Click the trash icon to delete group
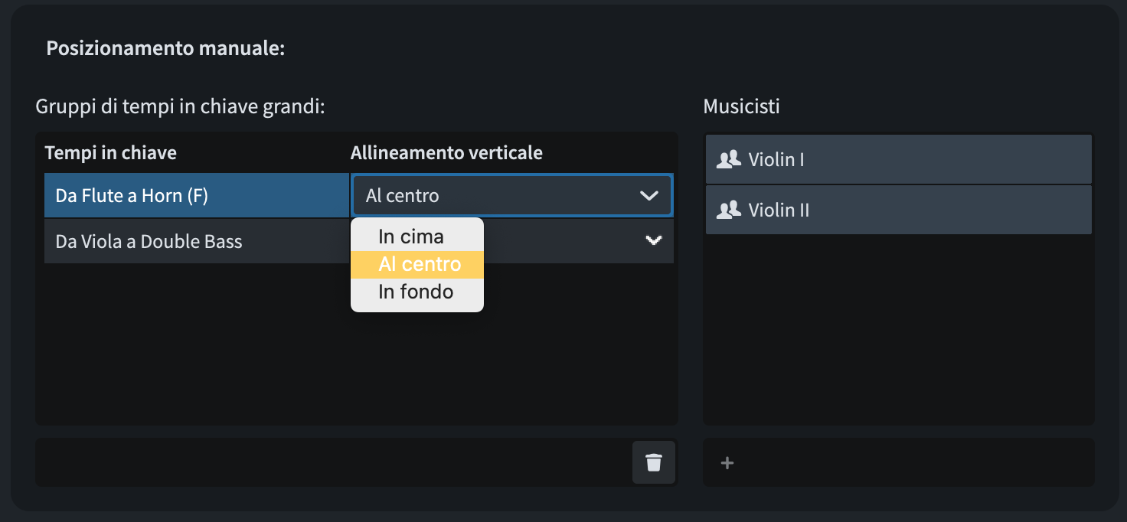This screenshot has height=522, width=1127. (x=654, y=462)
